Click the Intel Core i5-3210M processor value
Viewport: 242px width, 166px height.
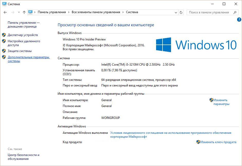pyautogui.click(x=138, y=65)
